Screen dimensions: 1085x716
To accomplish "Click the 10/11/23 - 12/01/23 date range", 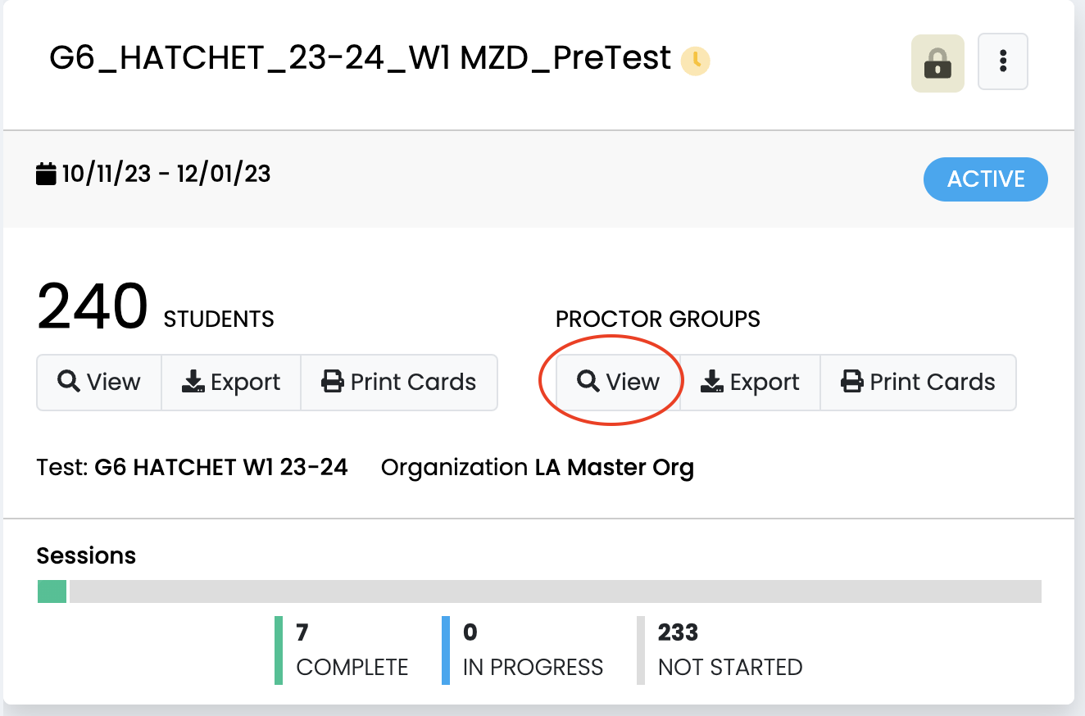I will [x=166, y=174].
